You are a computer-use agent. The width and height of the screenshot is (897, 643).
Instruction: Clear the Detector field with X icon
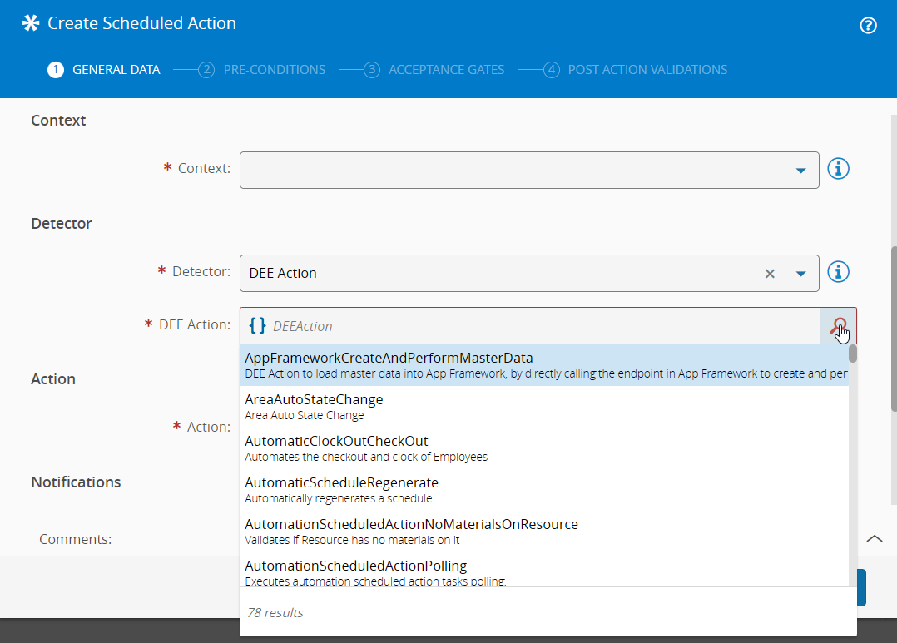[770, 274]
